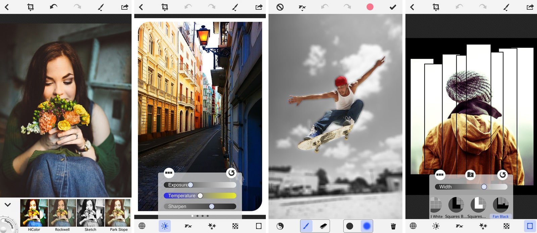Select the paintbrush mask mode
Viewport: 537px width, 233px height.
coord(305,226)
